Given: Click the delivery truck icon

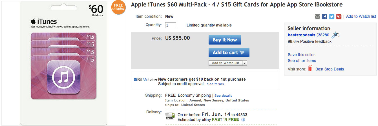Looking at the screenshot, I should tap(170, 116).
